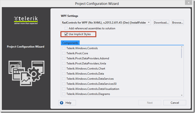Close the Project Configuration Wizard window
195x113 pixels.
point(189,3)
